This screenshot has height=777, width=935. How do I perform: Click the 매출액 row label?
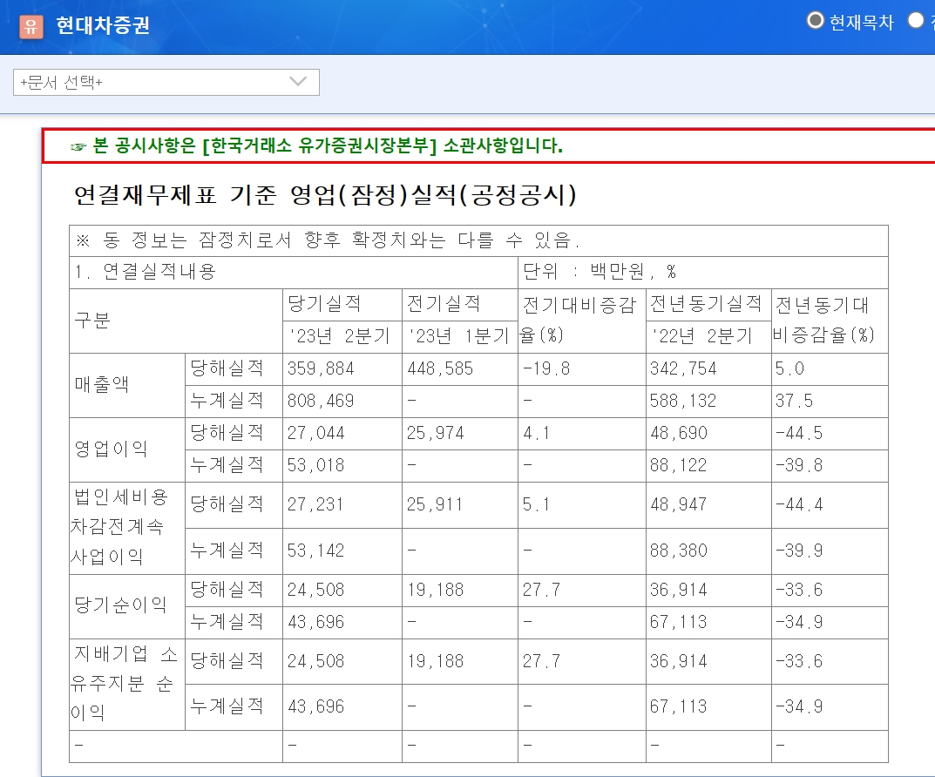[x=94, y=384]
